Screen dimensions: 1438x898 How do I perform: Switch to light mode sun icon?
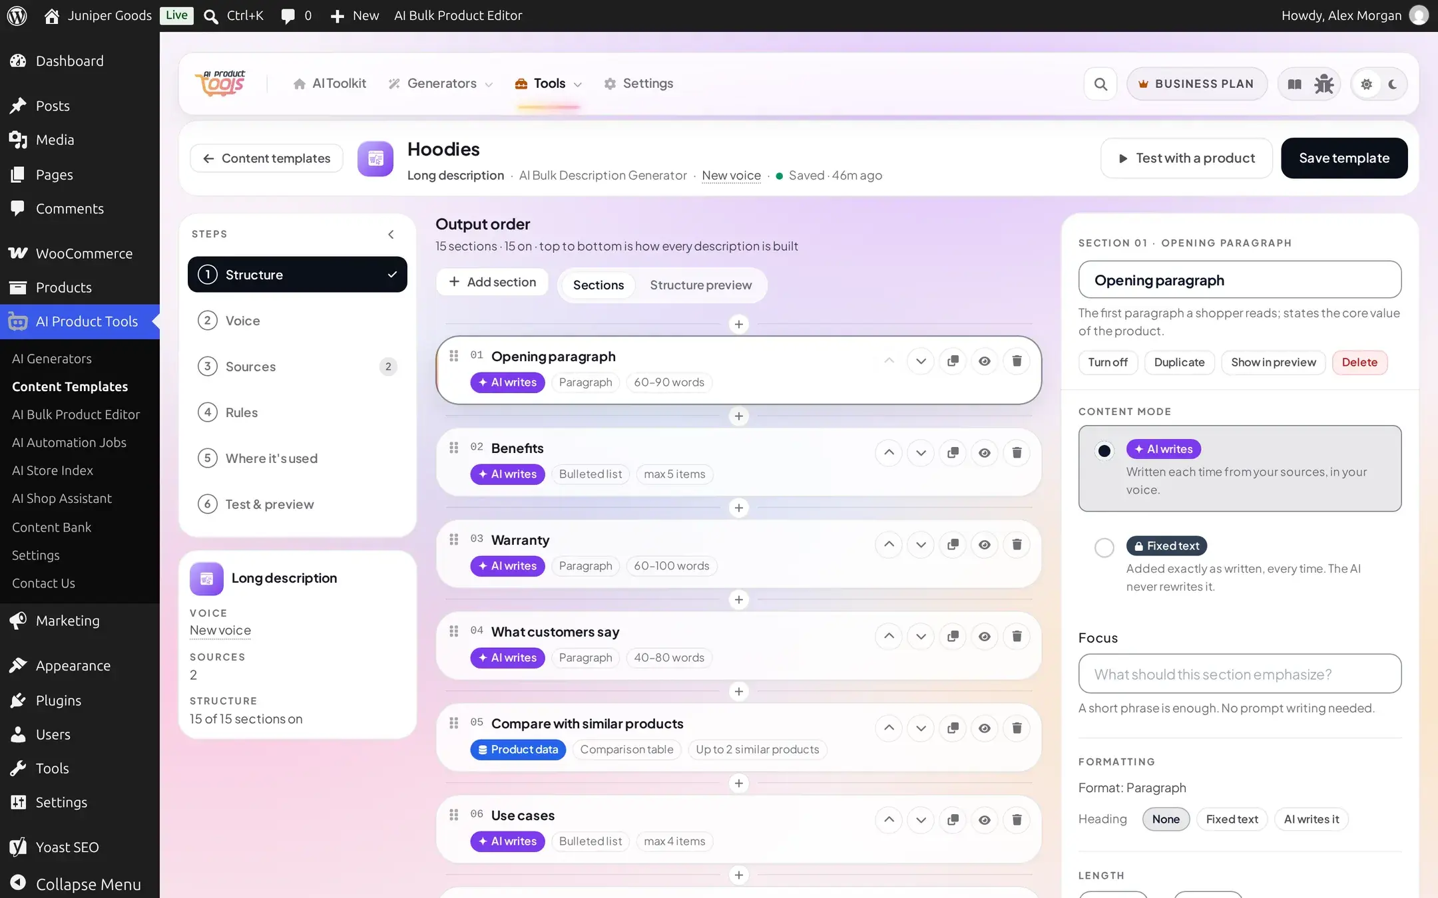click(x=1366, y=84)
